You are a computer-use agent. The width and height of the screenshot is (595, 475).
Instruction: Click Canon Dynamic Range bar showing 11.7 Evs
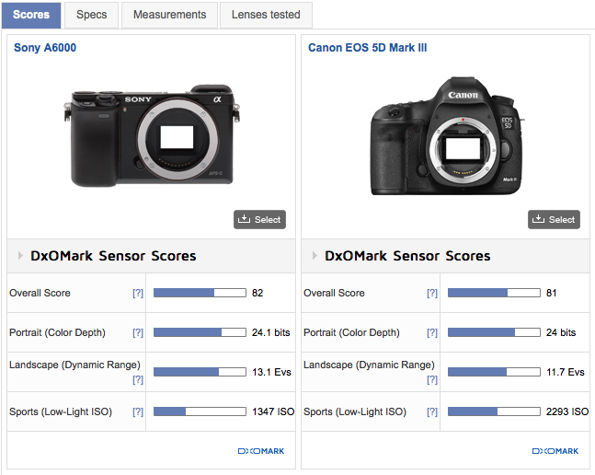(x=494, y=372)
